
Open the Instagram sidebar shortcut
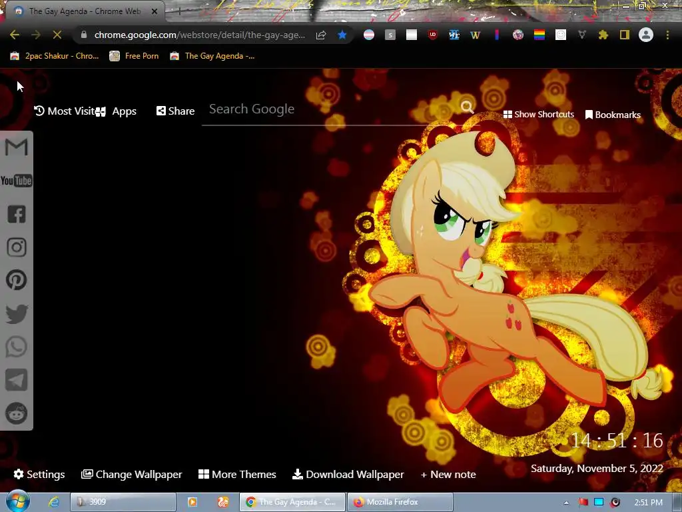(x=17, y=247)
